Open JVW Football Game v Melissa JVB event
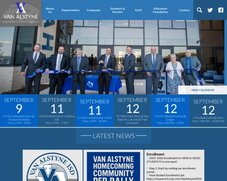227x181 pixels. click(x=57, y=111)
